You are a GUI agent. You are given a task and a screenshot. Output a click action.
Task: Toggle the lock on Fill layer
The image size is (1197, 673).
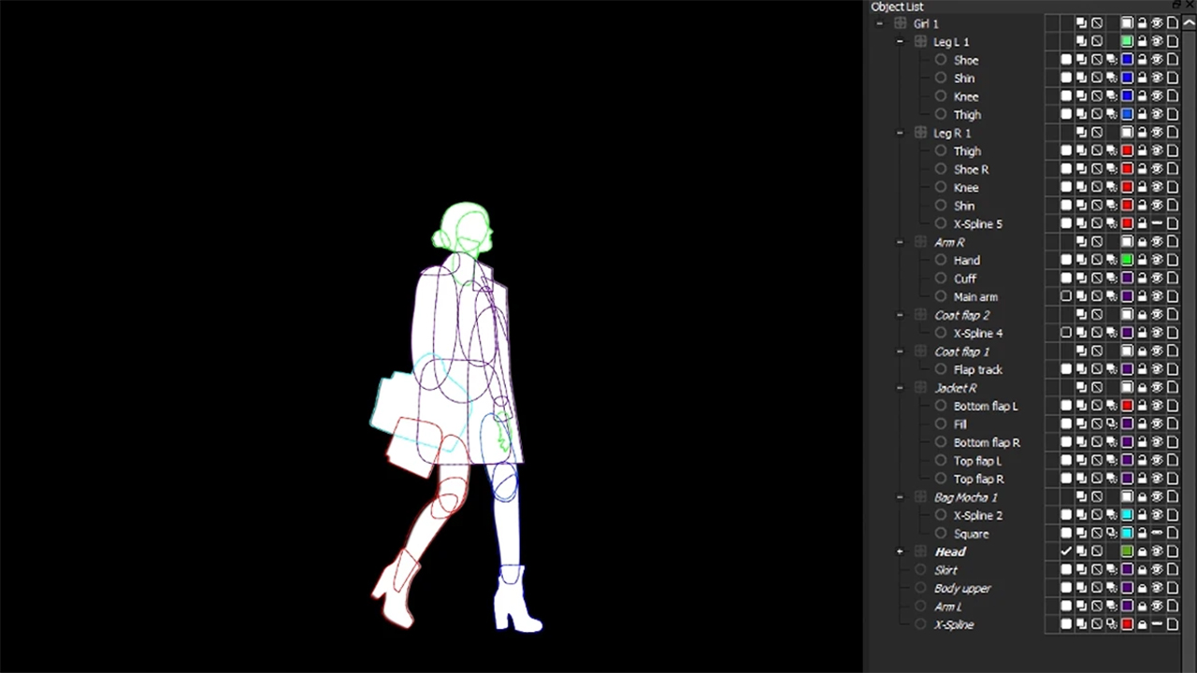point(1142,423)
